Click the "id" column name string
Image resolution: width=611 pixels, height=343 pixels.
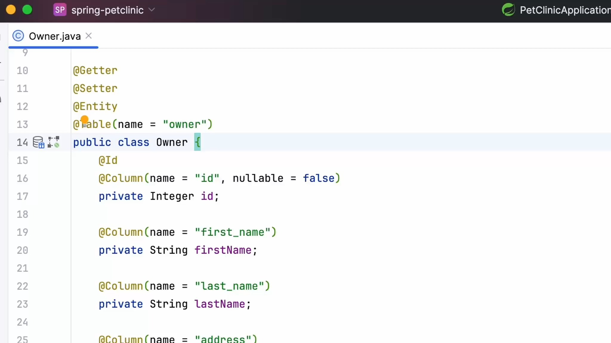[207, 178]
